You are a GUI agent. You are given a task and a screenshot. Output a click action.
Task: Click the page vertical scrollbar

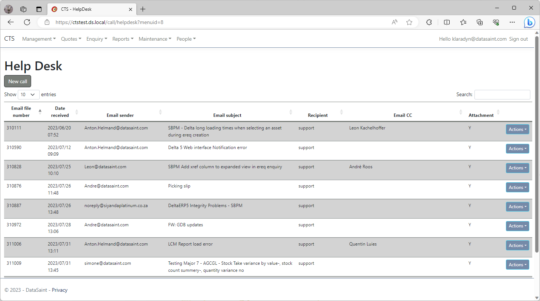pyautogui.click(x=537, y=144)
